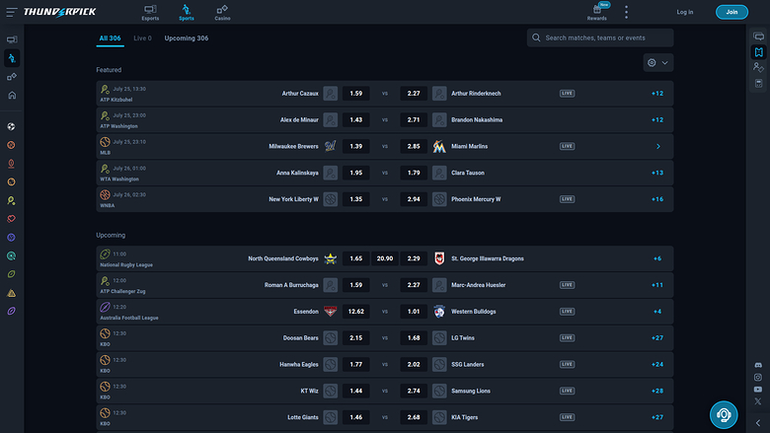
Task: Click the Log in link
Action: pos(684,12)
